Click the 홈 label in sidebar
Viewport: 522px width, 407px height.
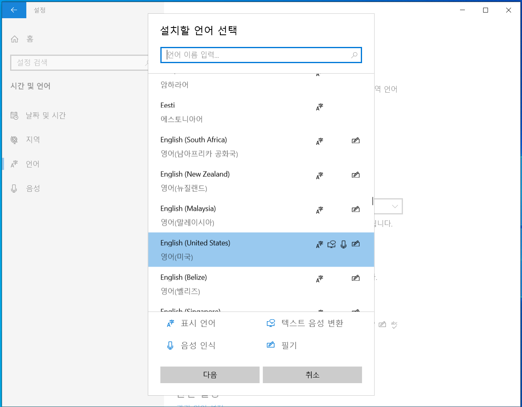30,39
